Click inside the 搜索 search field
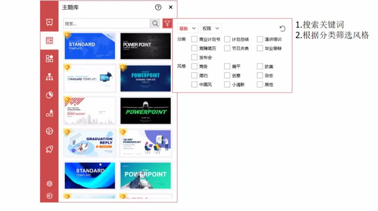 (106, 23)
